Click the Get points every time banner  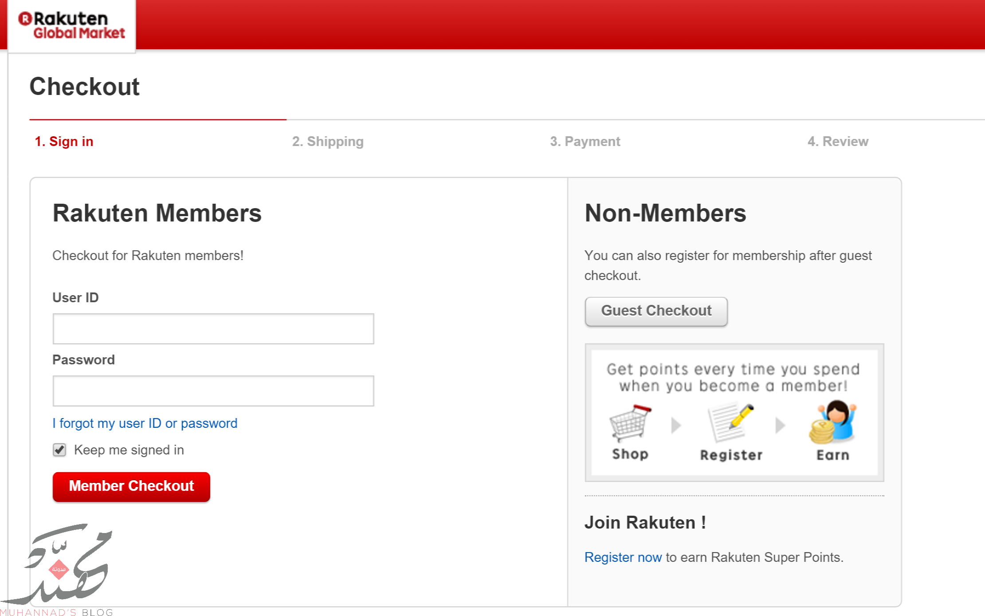(x=734, y=412)
